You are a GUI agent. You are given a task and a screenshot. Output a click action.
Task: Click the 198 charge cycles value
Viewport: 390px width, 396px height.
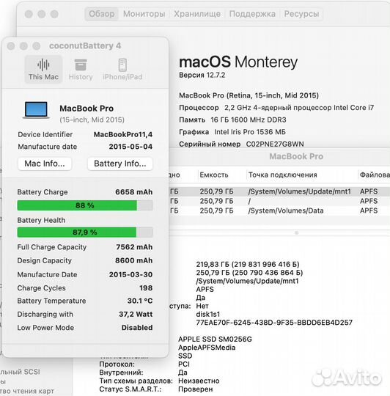pos(146,288)
